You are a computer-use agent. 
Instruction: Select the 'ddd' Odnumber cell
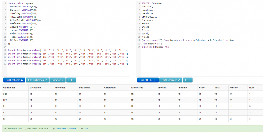click(x=15, y=94)
